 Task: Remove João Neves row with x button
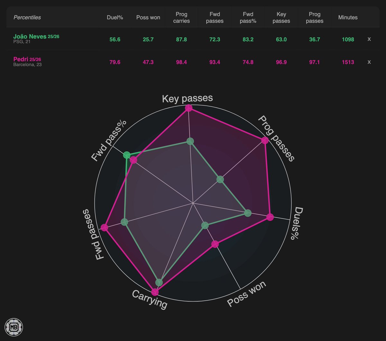coord(369,39)
